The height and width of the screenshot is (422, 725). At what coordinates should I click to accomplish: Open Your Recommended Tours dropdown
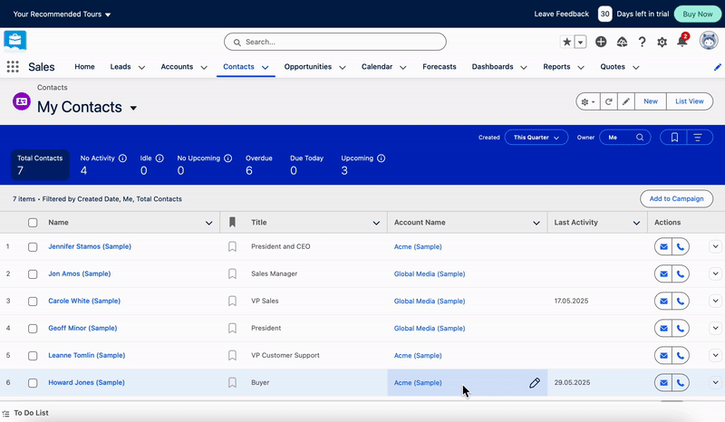[62, 14]
